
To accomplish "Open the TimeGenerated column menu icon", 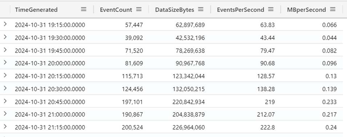I will point(84,9).
